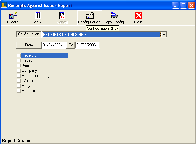The image size is (196, 144).
Task: Click the Cancel stop icon
Action: [62, 15]
